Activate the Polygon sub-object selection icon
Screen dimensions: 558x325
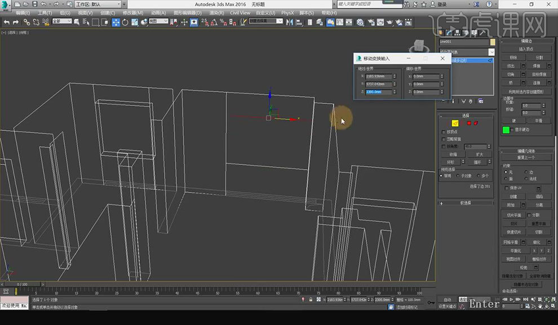tap(469, 123)
